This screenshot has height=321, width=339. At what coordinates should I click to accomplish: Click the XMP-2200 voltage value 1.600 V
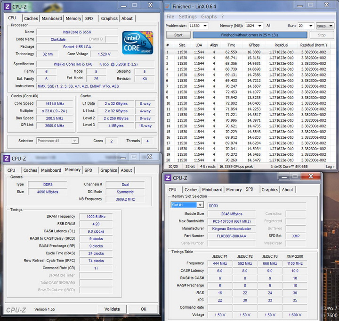coord(295,315)
